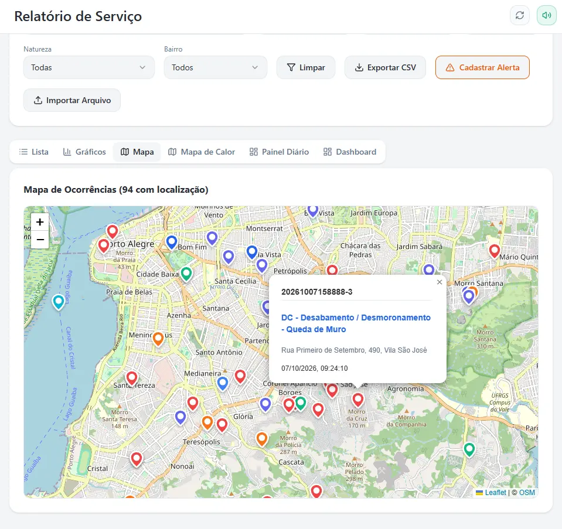562x529 pixels.
Task: Switch to the Lista tab
Action: coord(33,152)
